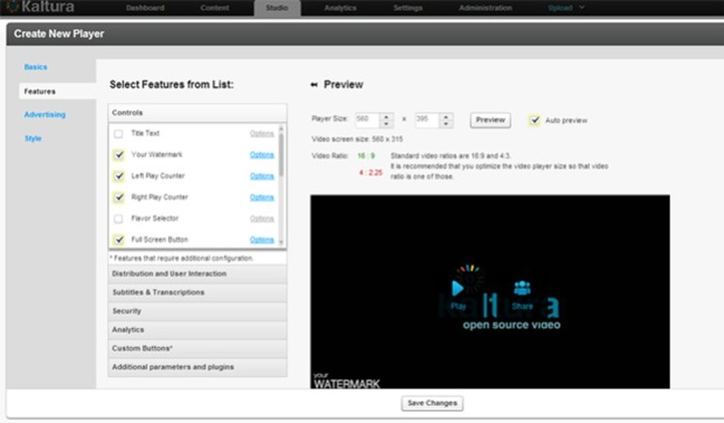The height and width of the screenshot is (423, 724).
Task: Collapse the Preview panel arrow icon
Action: (314, 85)
